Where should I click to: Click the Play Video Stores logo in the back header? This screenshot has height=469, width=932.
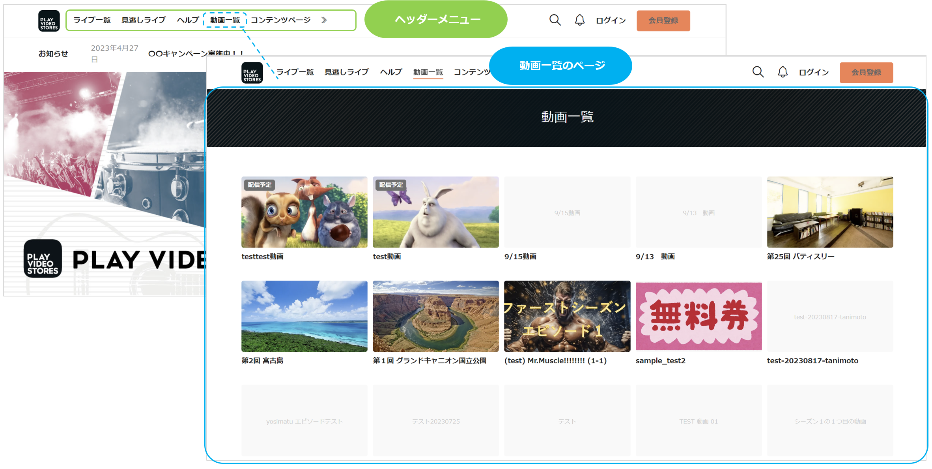point(49,21)
